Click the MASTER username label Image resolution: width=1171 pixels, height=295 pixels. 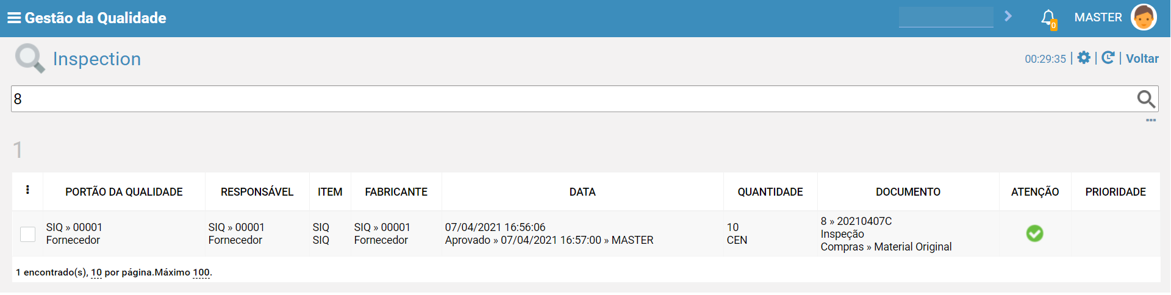coord(1098,18)
